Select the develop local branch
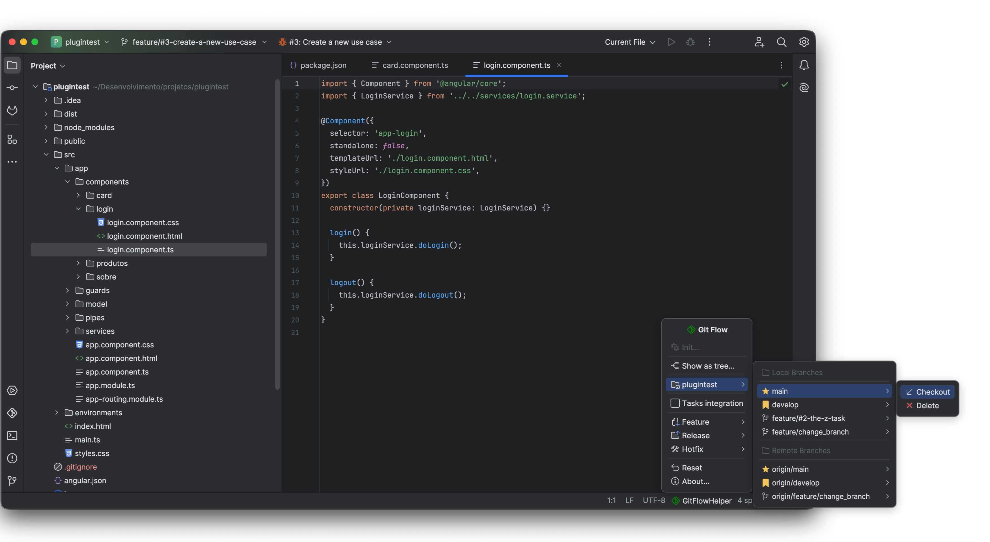 pos(825,405)
